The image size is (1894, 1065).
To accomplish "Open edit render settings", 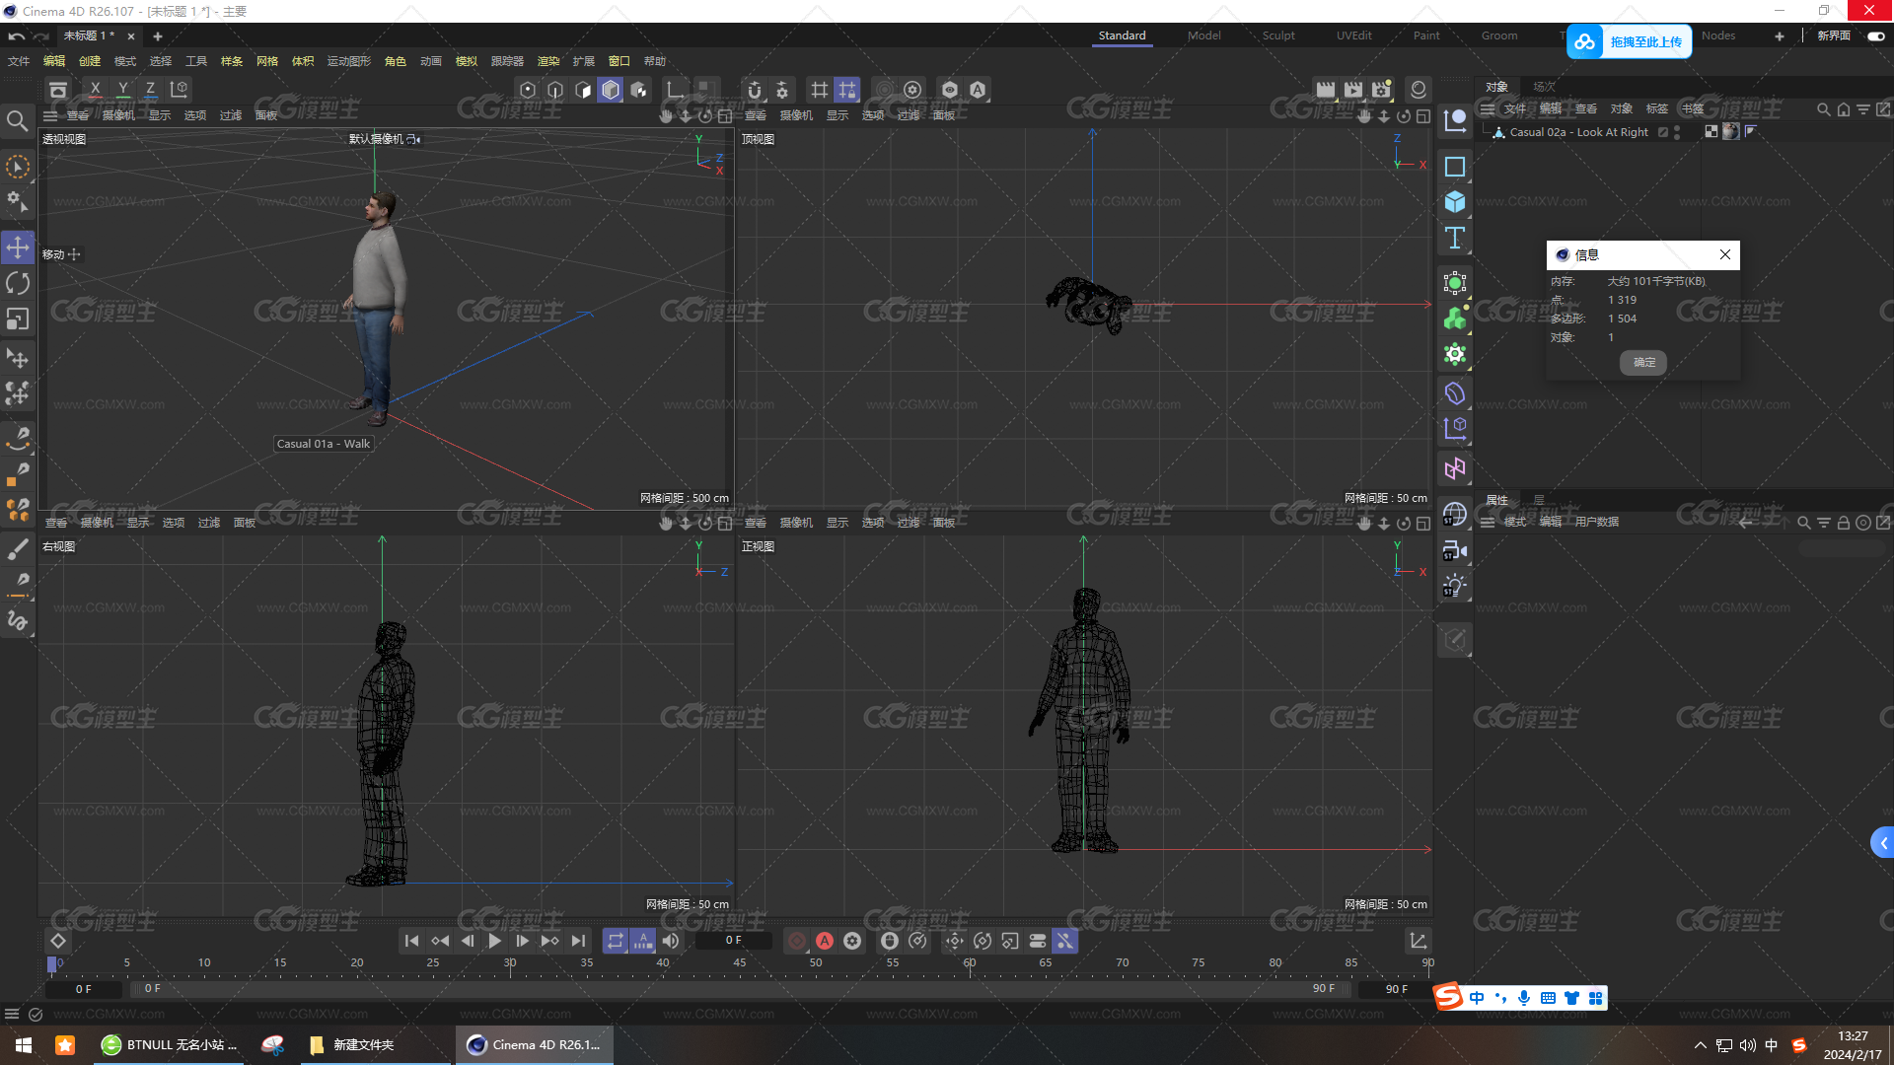I will point(1381,90).
